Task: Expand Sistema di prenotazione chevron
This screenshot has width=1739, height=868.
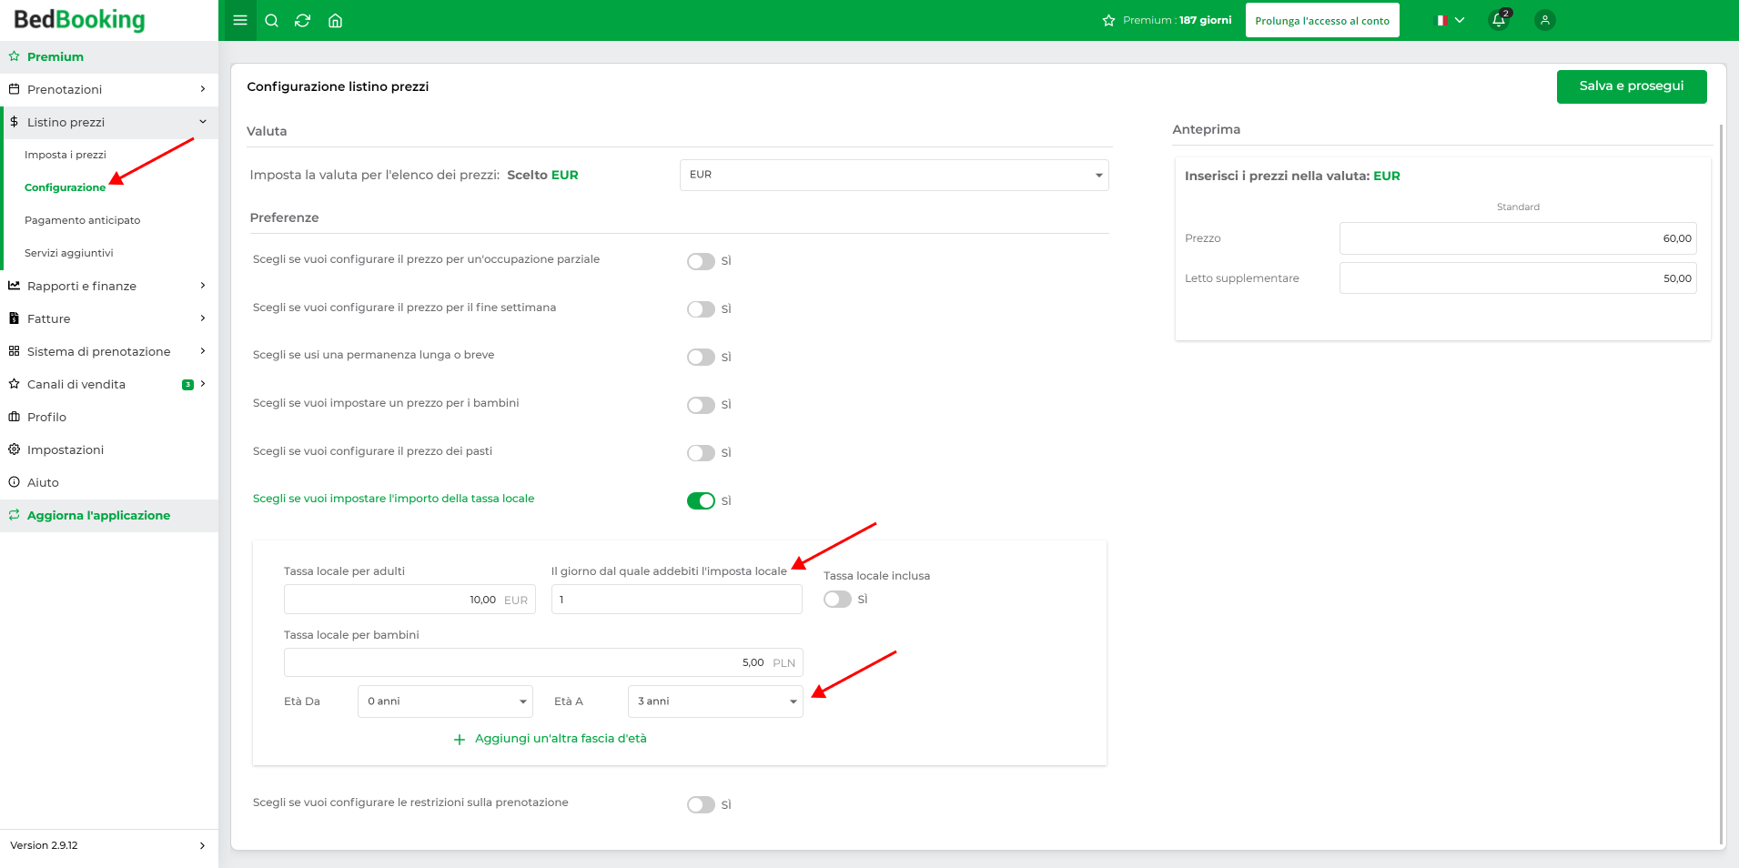Action: click(x=203, y=351)
